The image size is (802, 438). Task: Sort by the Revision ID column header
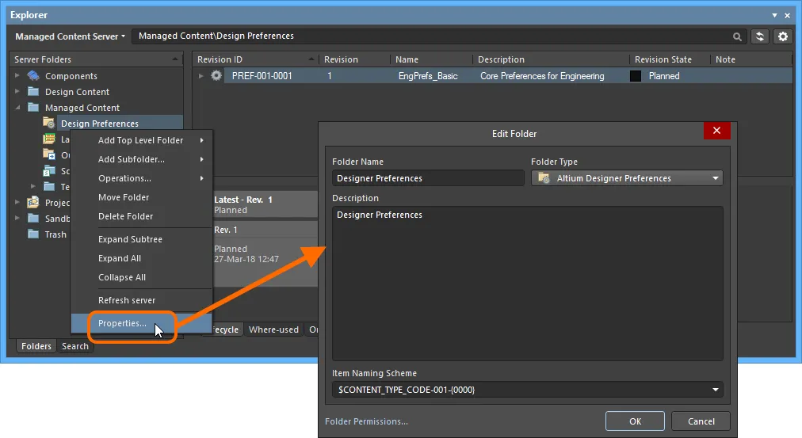[x=255, y=59]
